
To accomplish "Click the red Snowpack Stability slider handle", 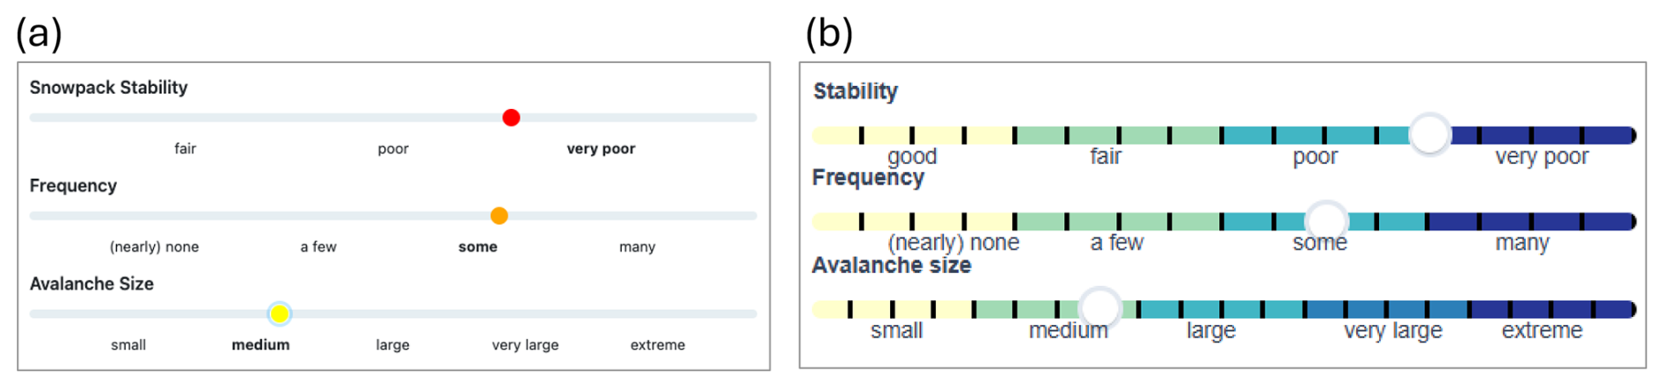I will point(511,118).
